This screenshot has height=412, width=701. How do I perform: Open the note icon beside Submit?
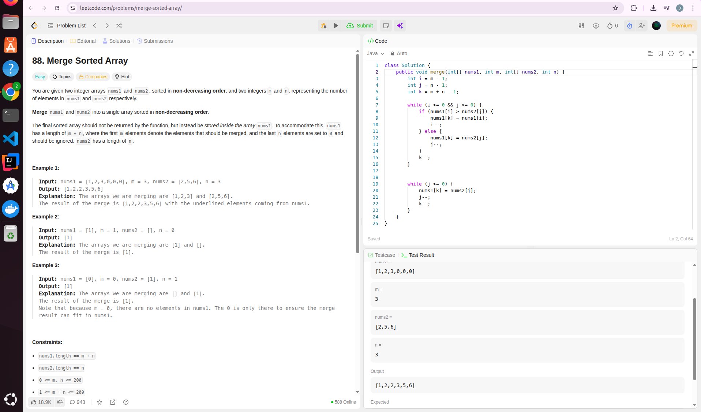click(x=386, y=26)
